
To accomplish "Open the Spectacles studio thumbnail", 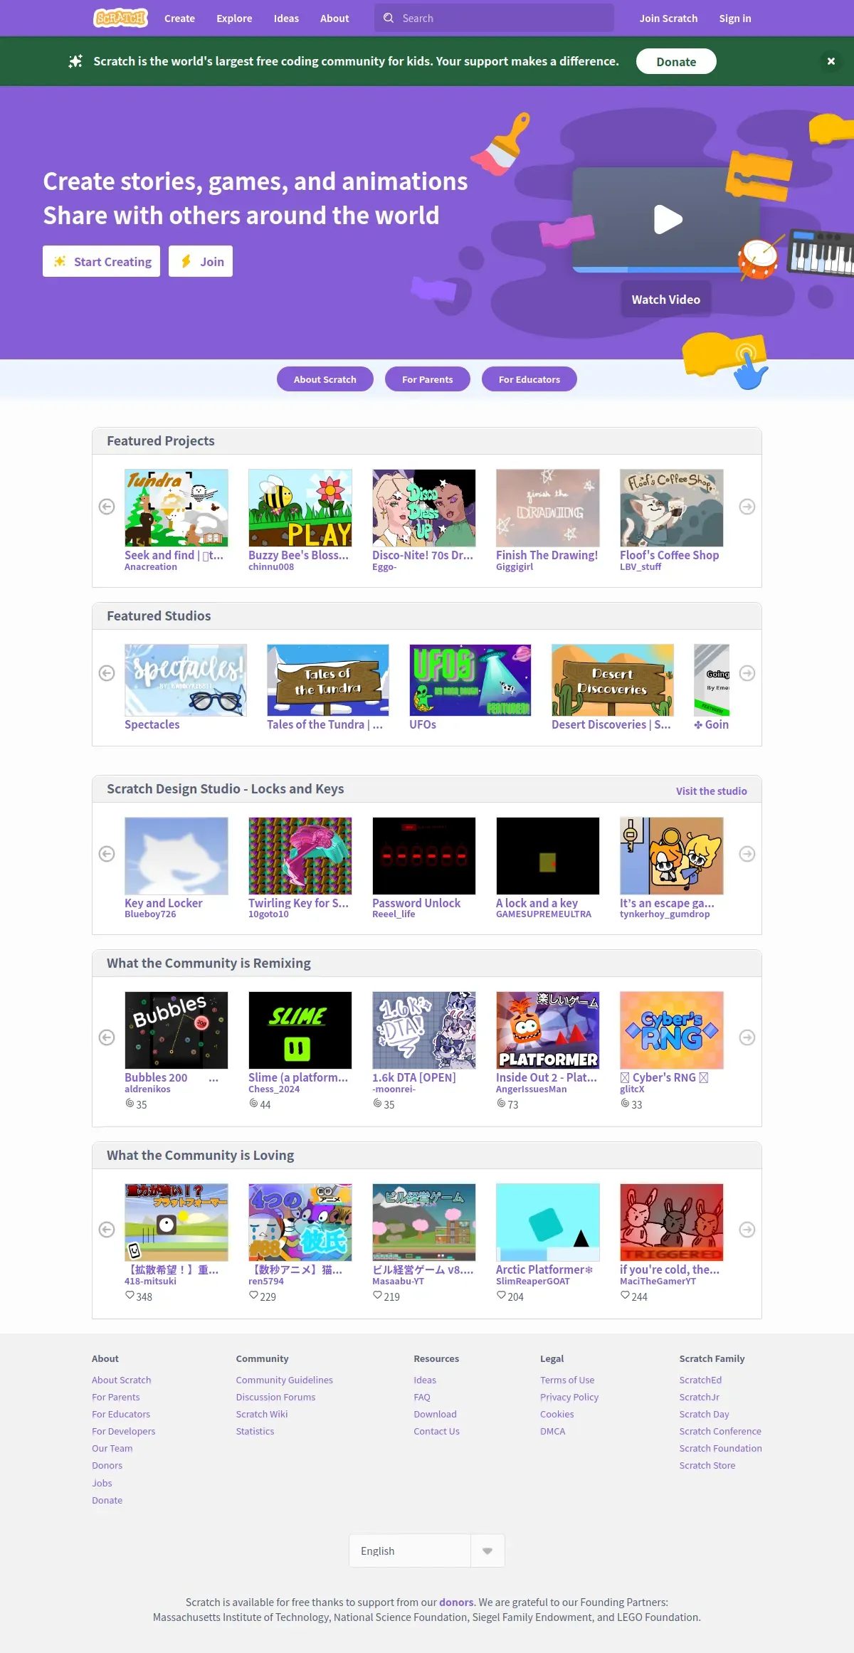I will click(x=186, y=680).
